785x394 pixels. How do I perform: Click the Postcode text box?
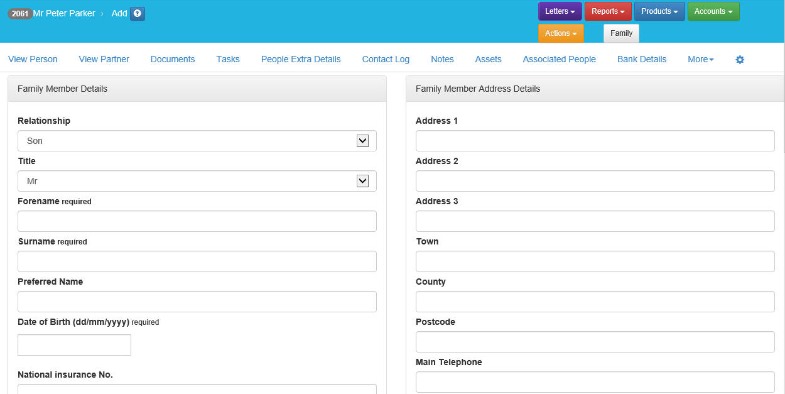595,342
